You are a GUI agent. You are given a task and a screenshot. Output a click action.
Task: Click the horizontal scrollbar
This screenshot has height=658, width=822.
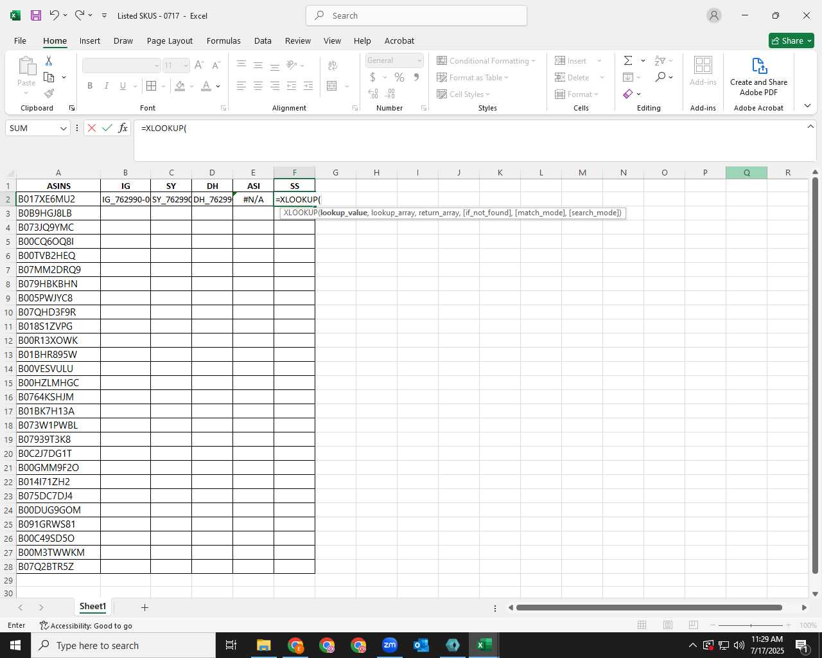click(649, 607)
